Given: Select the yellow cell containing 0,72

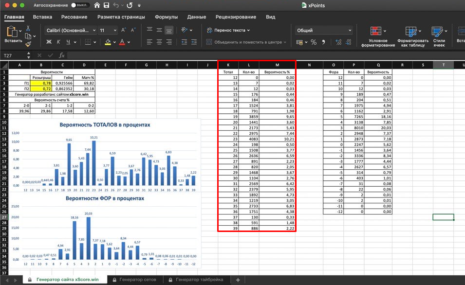Looking at the screenshot, I should pyautogui.click(x=41, y=89).
